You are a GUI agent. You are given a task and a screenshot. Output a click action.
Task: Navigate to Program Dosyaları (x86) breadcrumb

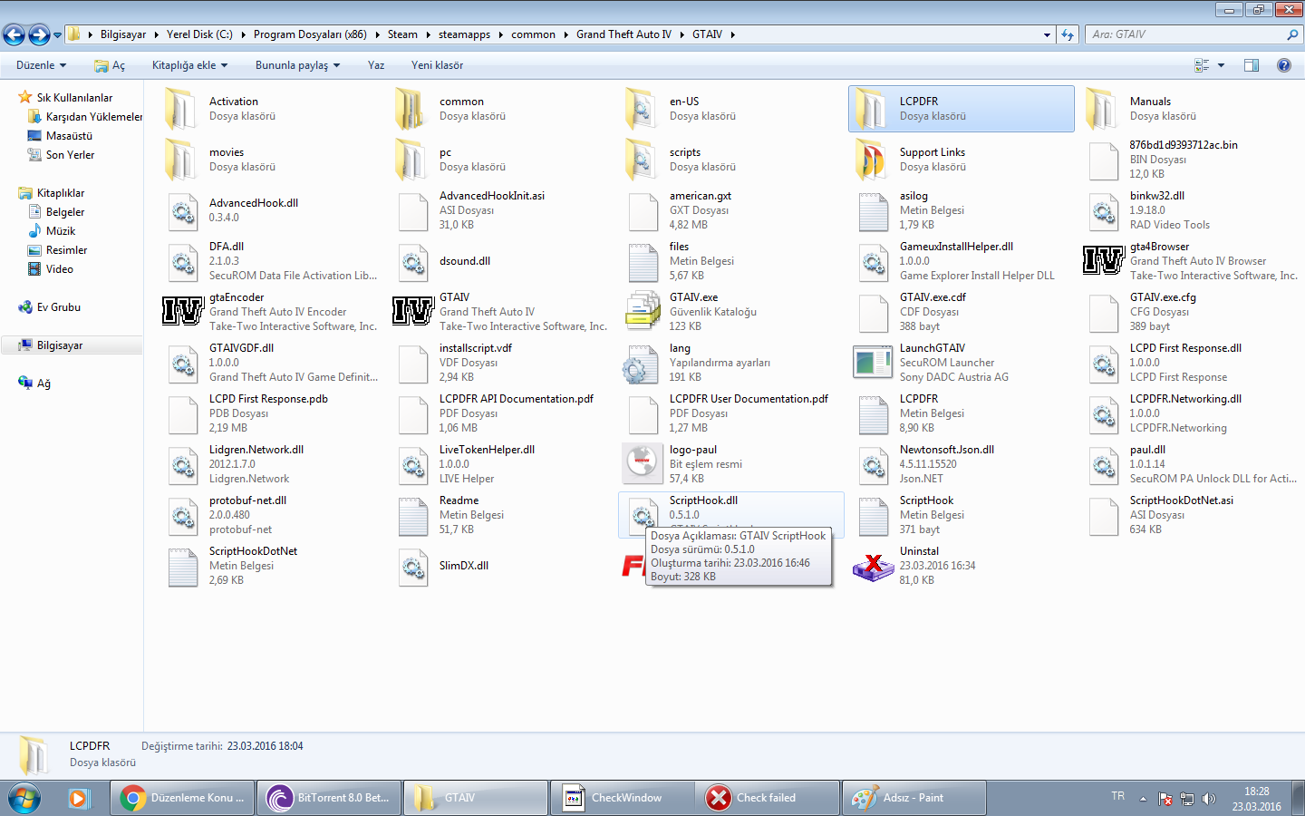click(x=310, y=34)
